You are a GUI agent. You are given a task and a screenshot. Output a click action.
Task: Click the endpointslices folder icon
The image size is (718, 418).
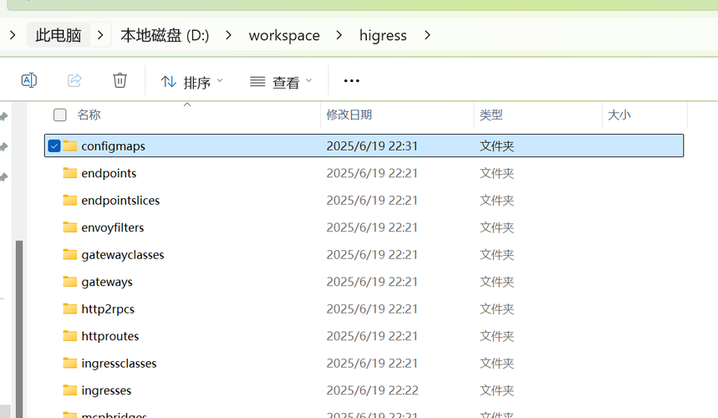pyautogui.click(x=70, y=200)
